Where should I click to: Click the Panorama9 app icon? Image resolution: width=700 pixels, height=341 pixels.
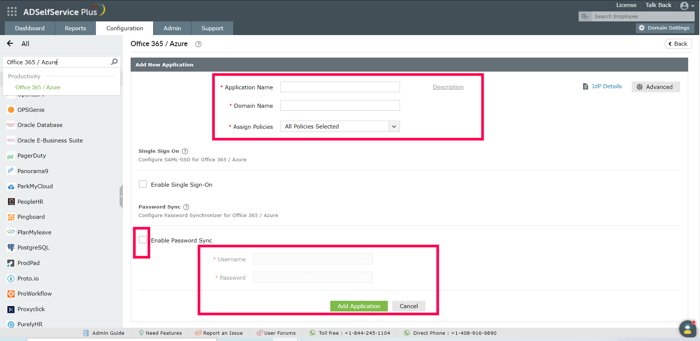pos(11,171)
